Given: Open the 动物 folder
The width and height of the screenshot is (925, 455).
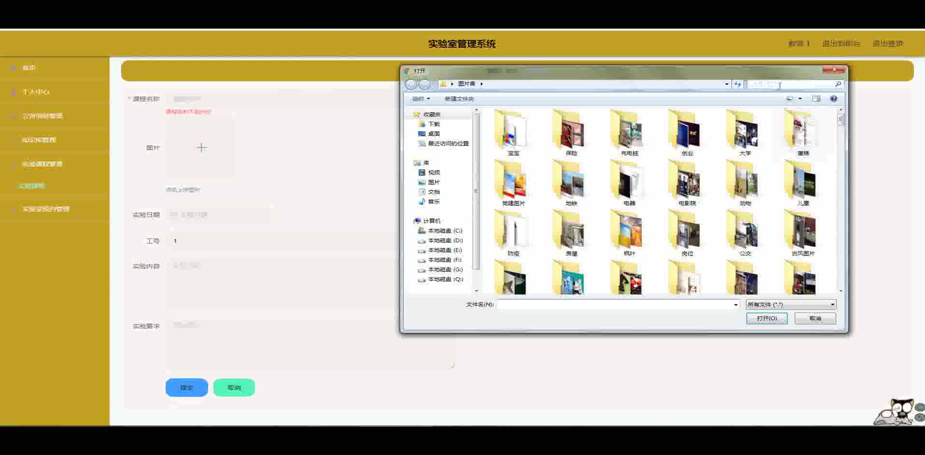Looking at the screenshot, I should [x=745, y=184].
